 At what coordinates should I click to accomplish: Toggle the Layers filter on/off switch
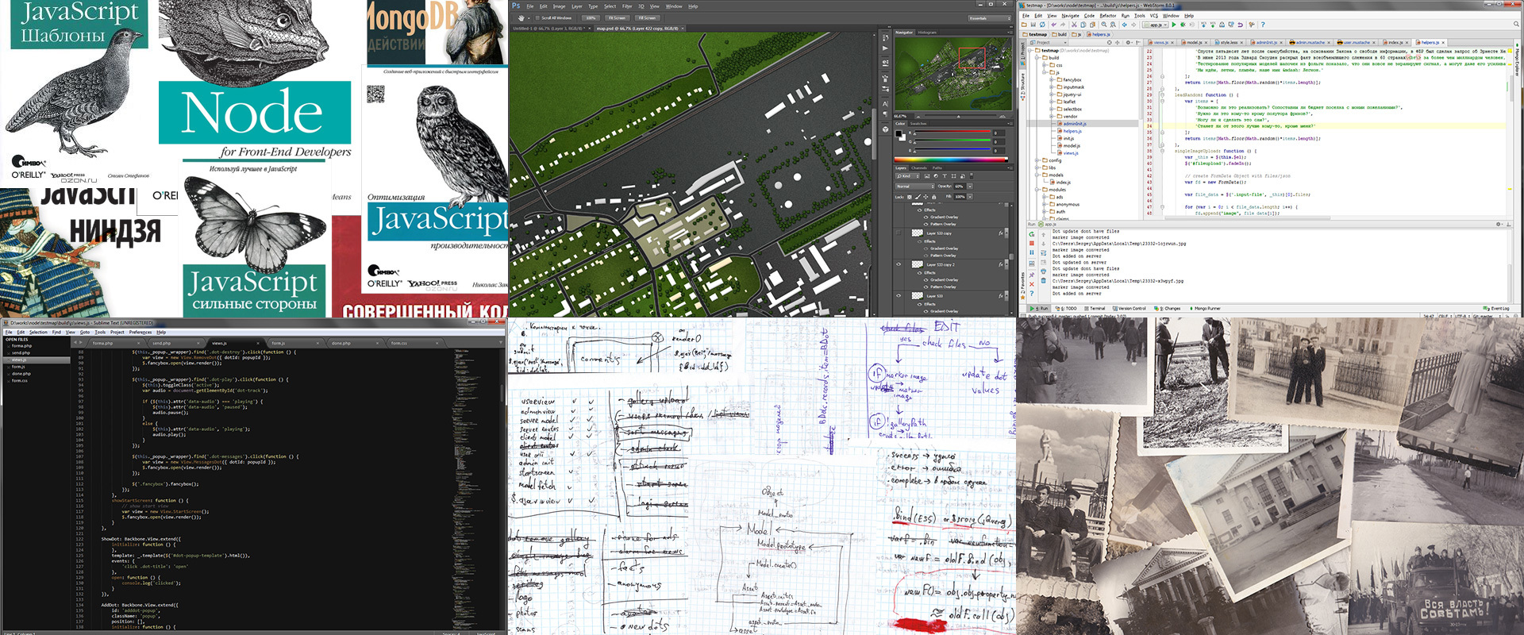(972, 175)
